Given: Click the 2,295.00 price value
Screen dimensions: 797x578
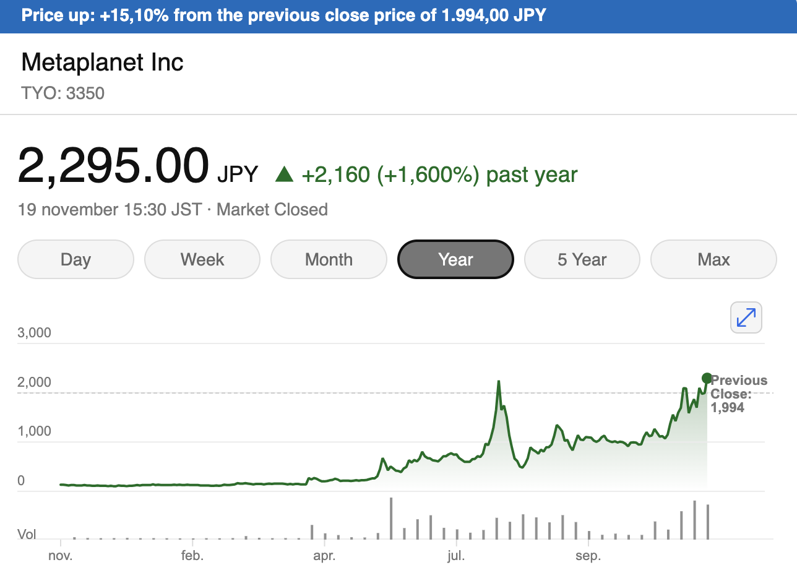Looking at the screenshot, I should (113, 166).
